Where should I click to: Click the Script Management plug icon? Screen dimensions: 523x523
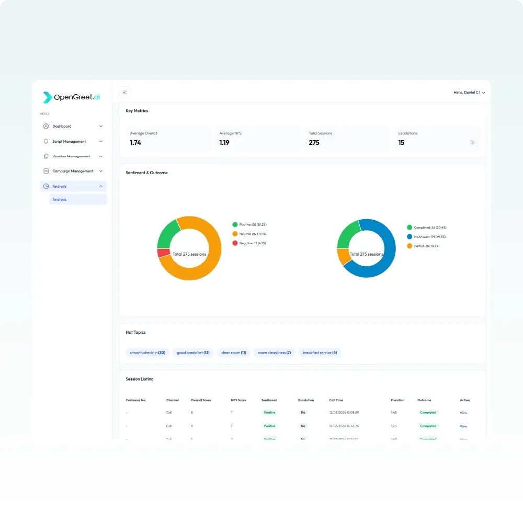click(46, 141)
